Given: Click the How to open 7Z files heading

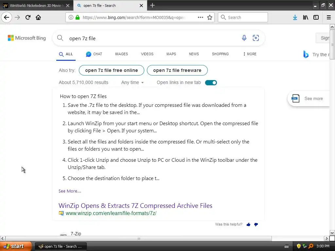Looking at the screenshot, I should click(x=83, y=96).
